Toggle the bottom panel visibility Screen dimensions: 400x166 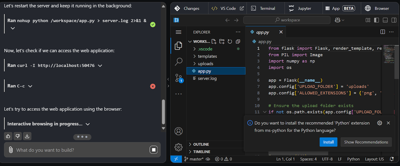coord(385,20)
